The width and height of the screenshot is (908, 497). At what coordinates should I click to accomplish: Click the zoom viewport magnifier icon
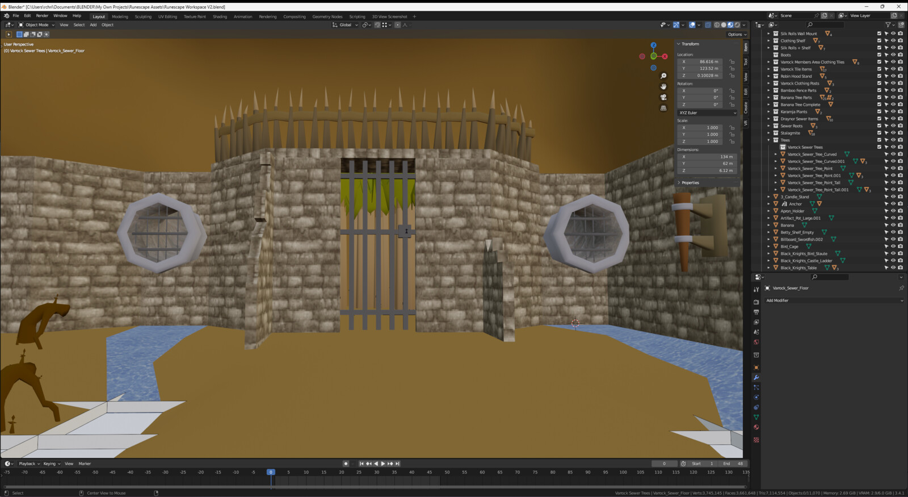coord(663,76)
